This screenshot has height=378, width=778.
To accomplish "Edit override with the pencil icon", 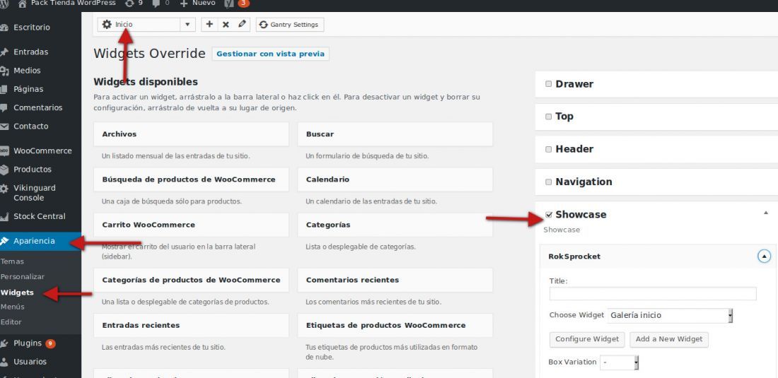I will 242,24.
